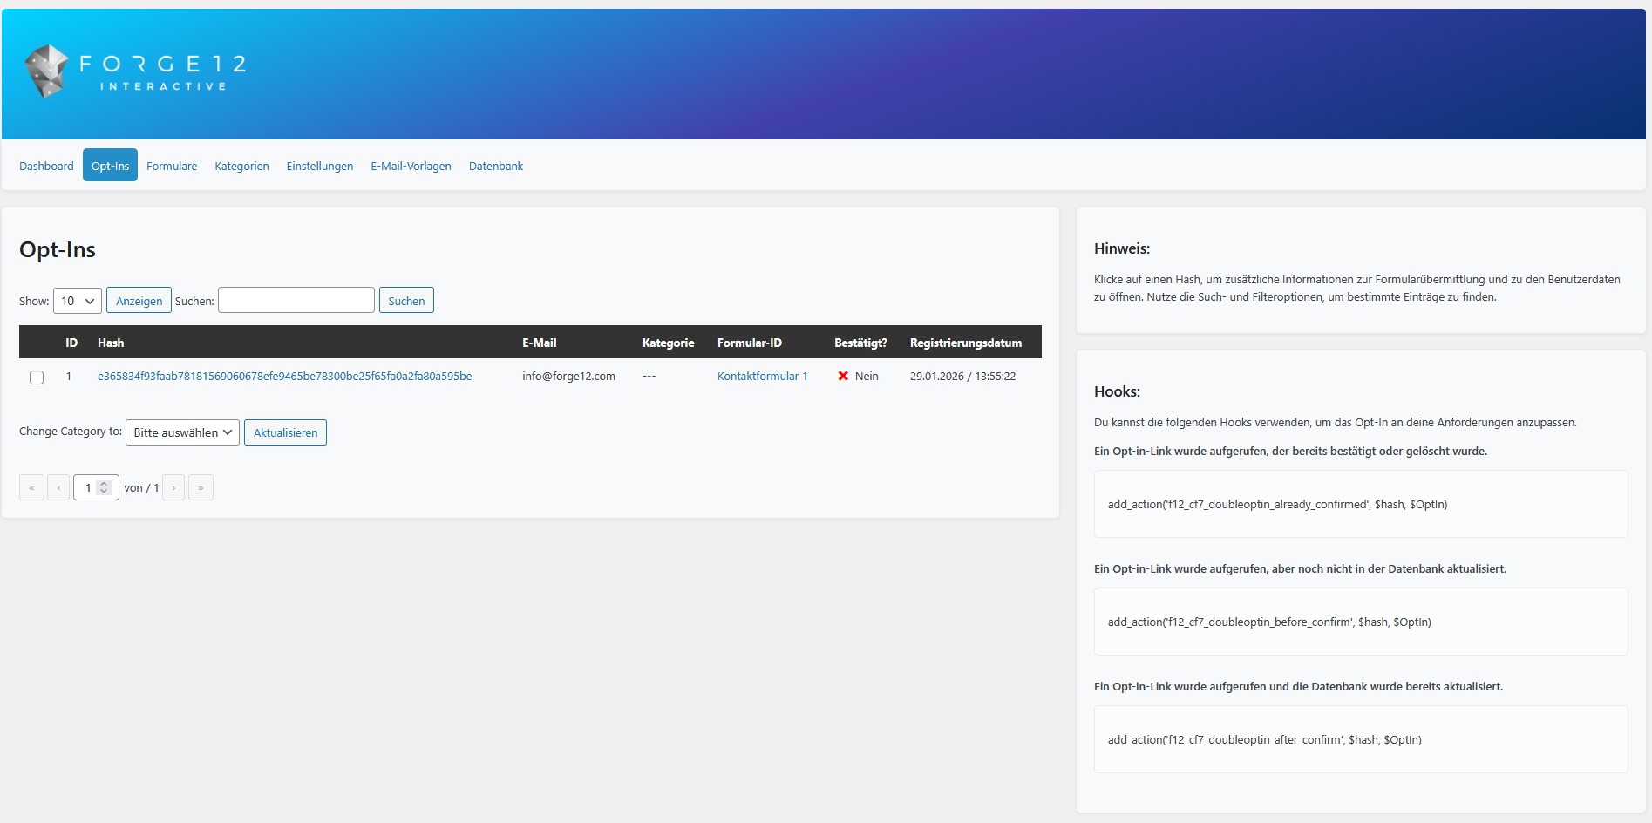1652x823 pixels.
Task: Click the Suchen search button
Action: 406,301
